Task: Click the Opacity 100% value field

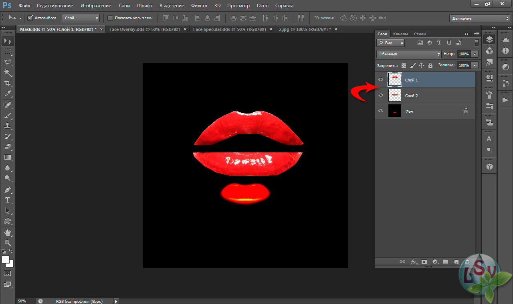Action: pyautogui.click(x=464, y=54)
